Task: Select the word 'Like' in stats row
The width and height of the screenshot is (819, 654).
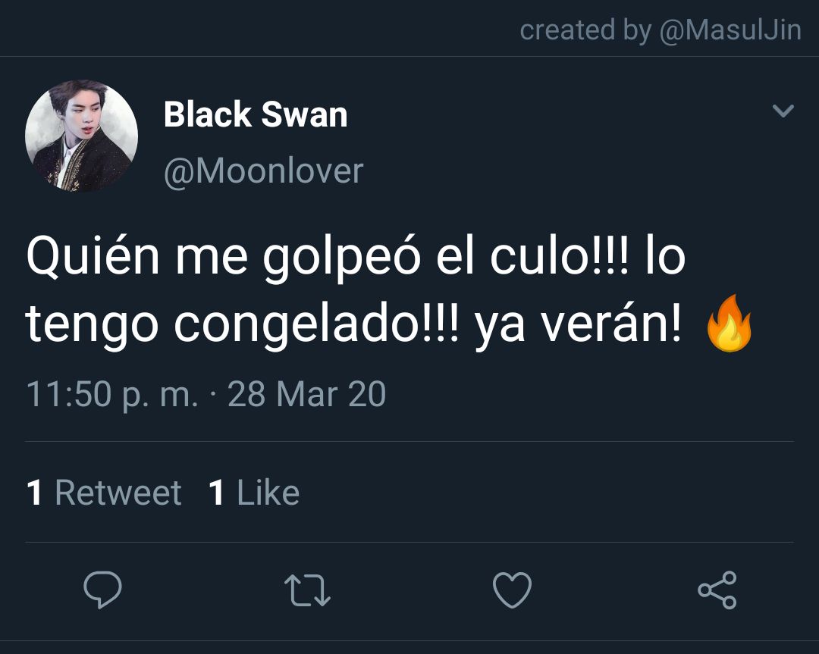Action: [x=268, y=492]
